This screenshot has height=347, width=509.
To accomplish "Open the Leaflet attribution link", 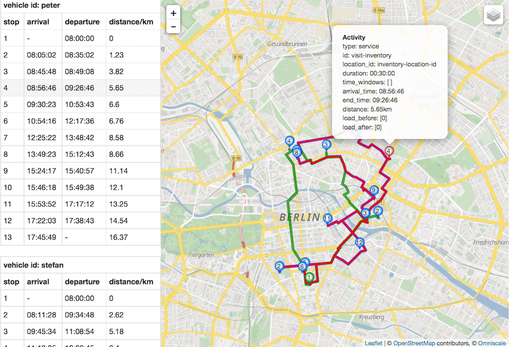I will click(x=373, y=342).
